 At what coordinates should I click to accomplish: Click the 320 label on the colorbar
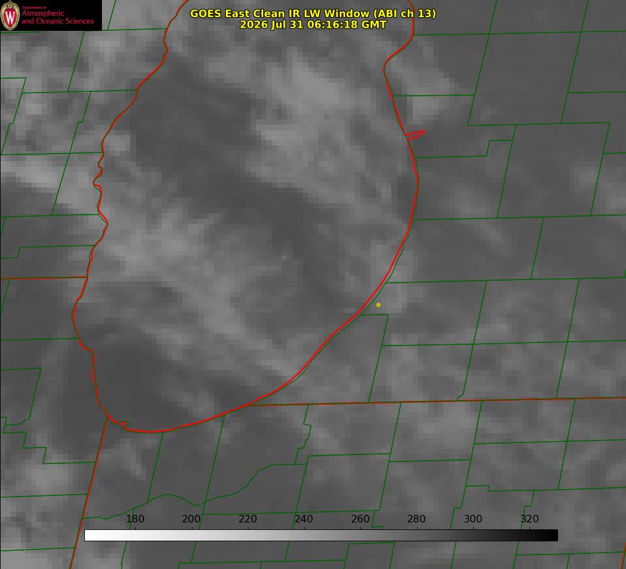click(x=530, y=519)
